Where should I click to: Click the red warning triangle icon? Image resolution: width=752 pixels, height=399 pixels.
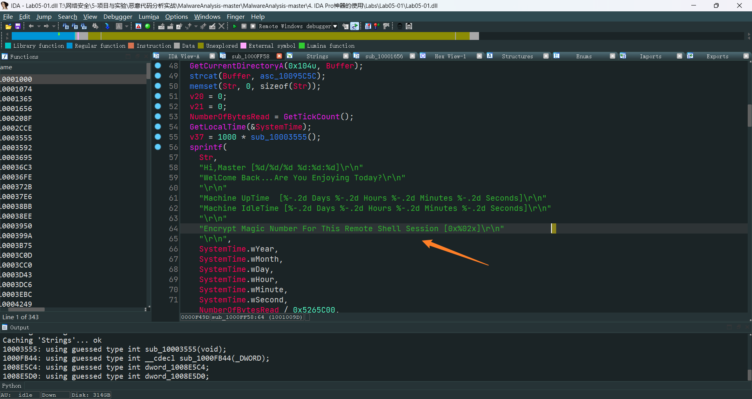coord(138,26)
